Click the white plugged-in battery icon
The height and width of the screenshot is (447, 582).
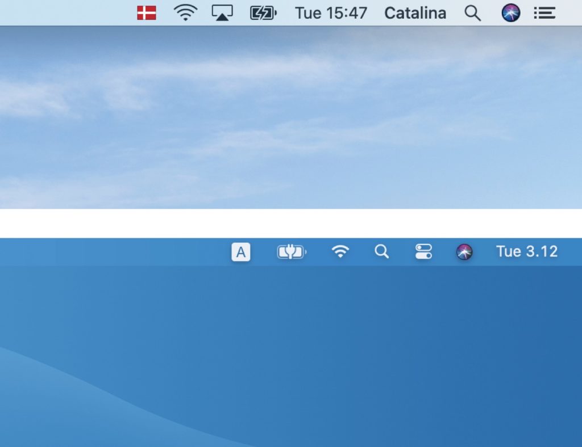coord(291,252)
